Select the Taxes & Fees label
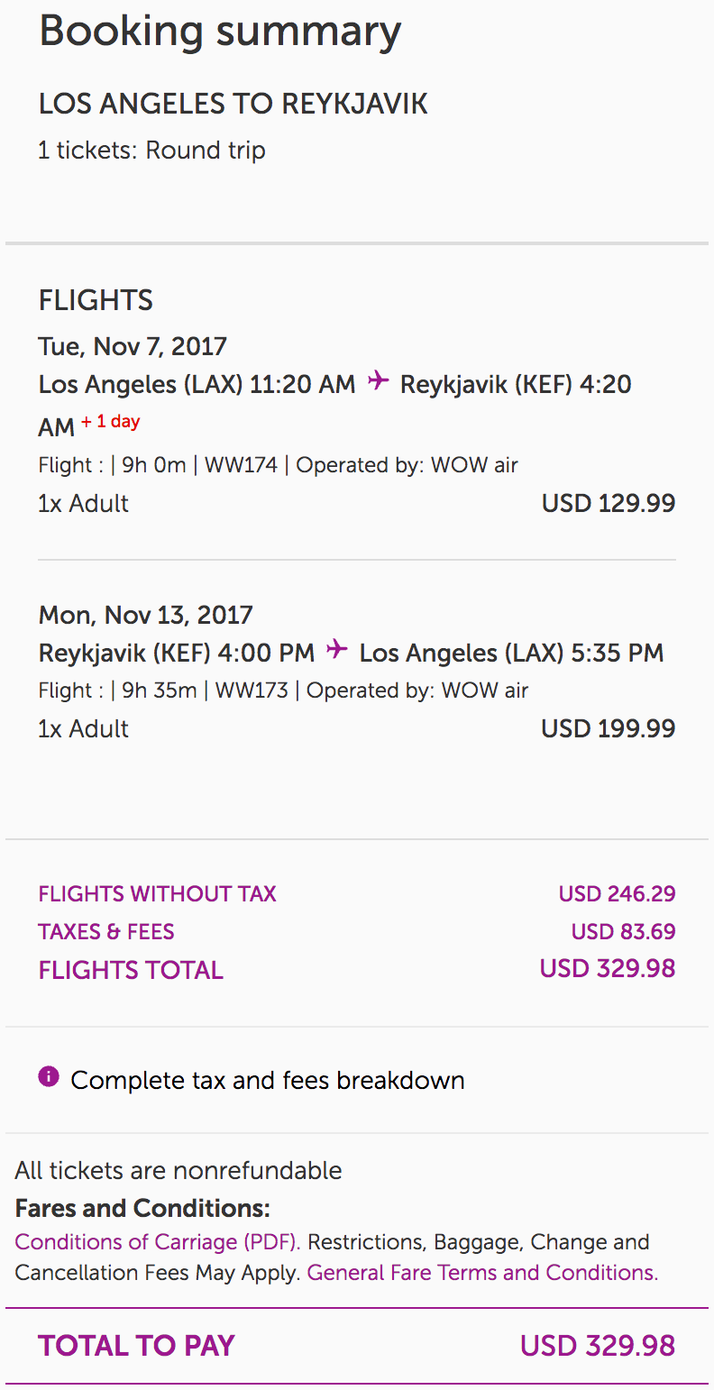This screenshot has width=714, height=1390. tap(106, 932)
